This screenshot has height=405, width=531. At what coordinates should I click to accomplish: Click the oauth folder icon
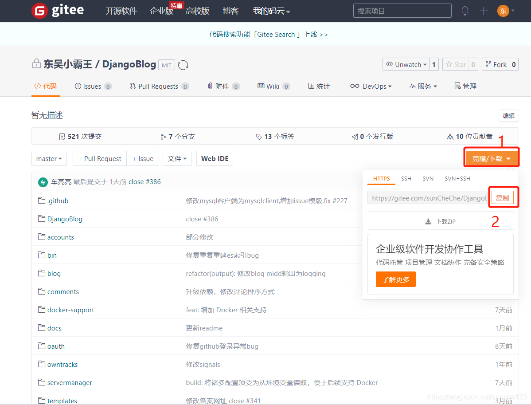click(x=42, y=346)
